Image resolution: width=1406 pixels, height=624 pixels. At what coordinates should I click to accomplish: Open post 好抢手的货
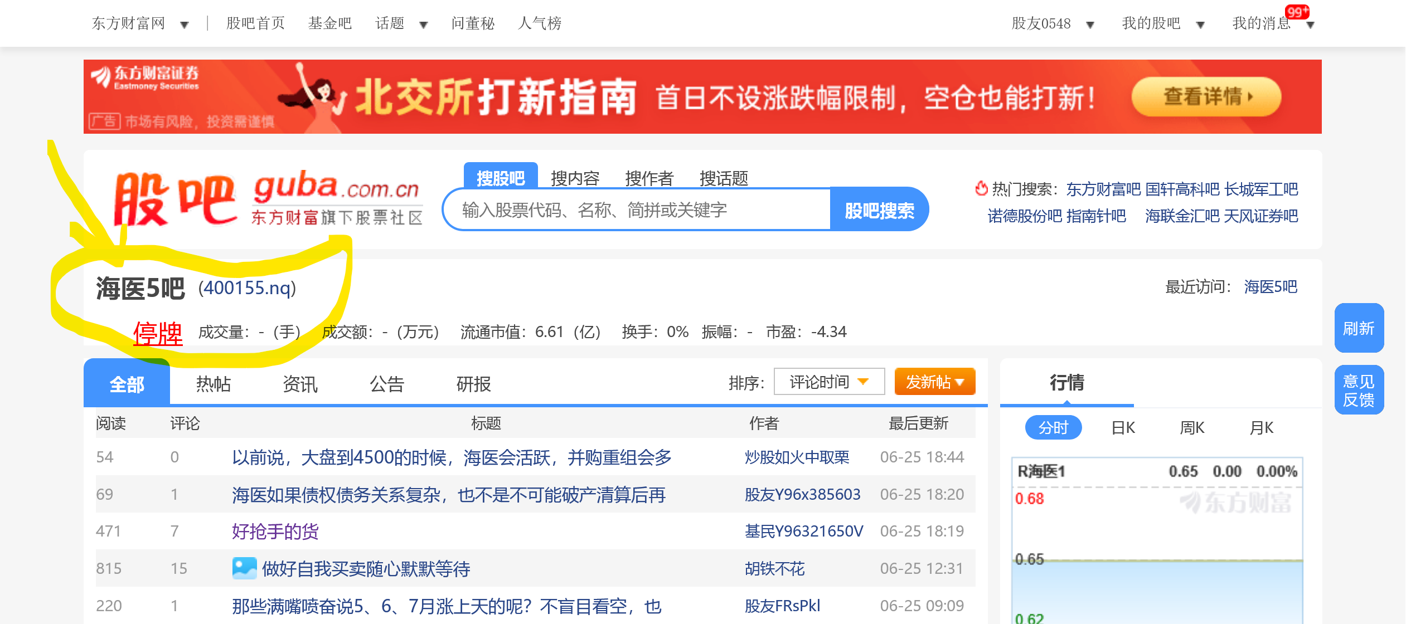[x=275, y=532]
